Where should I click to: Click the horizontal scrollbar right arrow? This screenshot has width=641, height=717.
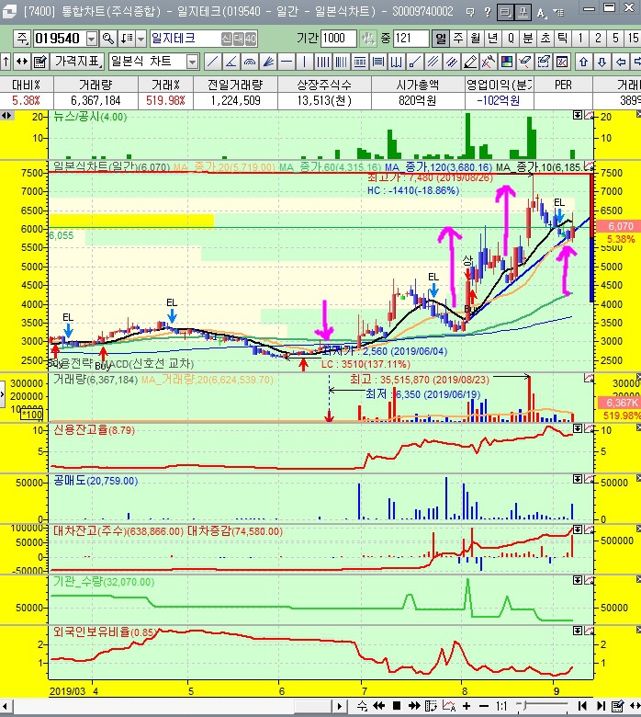339,706
